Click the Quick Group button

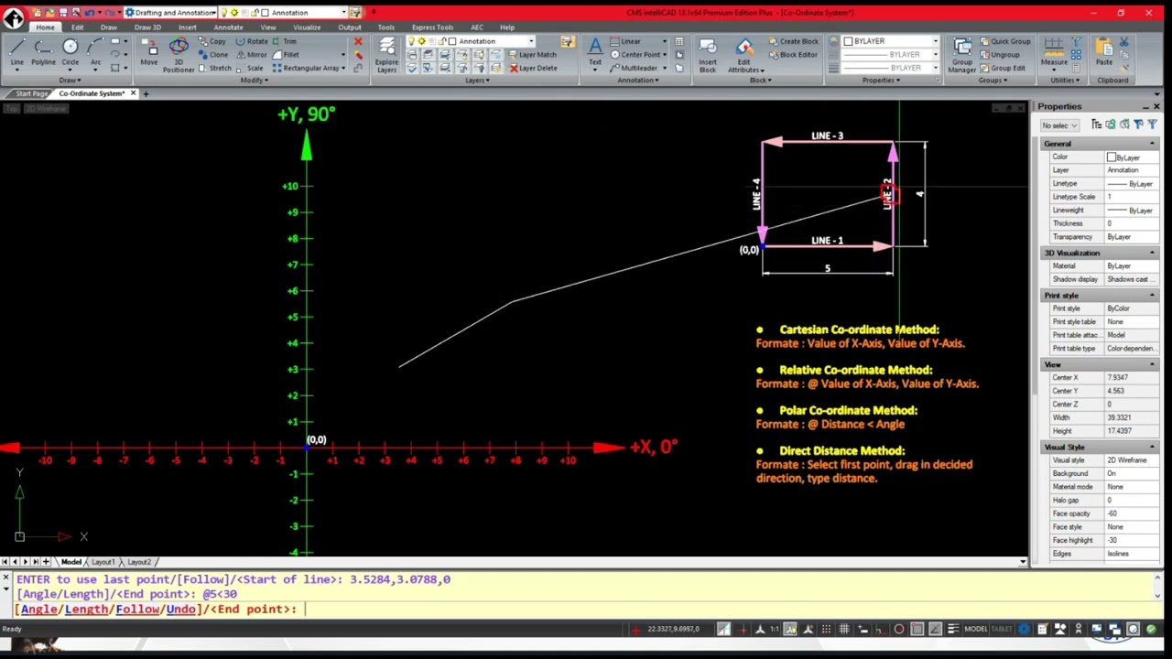coord(1004,41)
